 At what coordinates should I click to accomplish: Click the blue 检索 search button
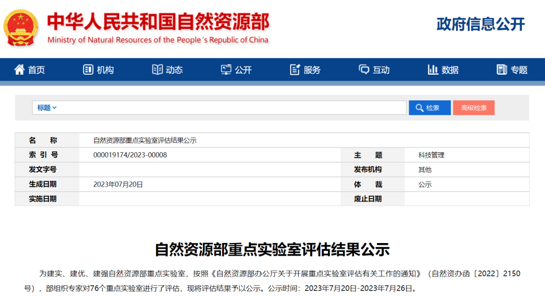tap(429, 108)
